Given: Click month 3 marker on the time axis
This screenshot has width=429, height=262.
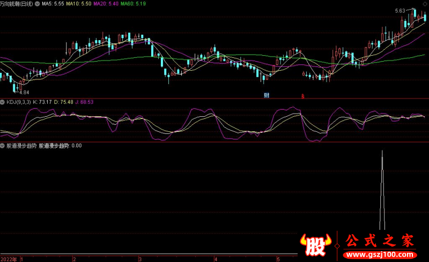Looking at the screenshot, I should 140,258.
